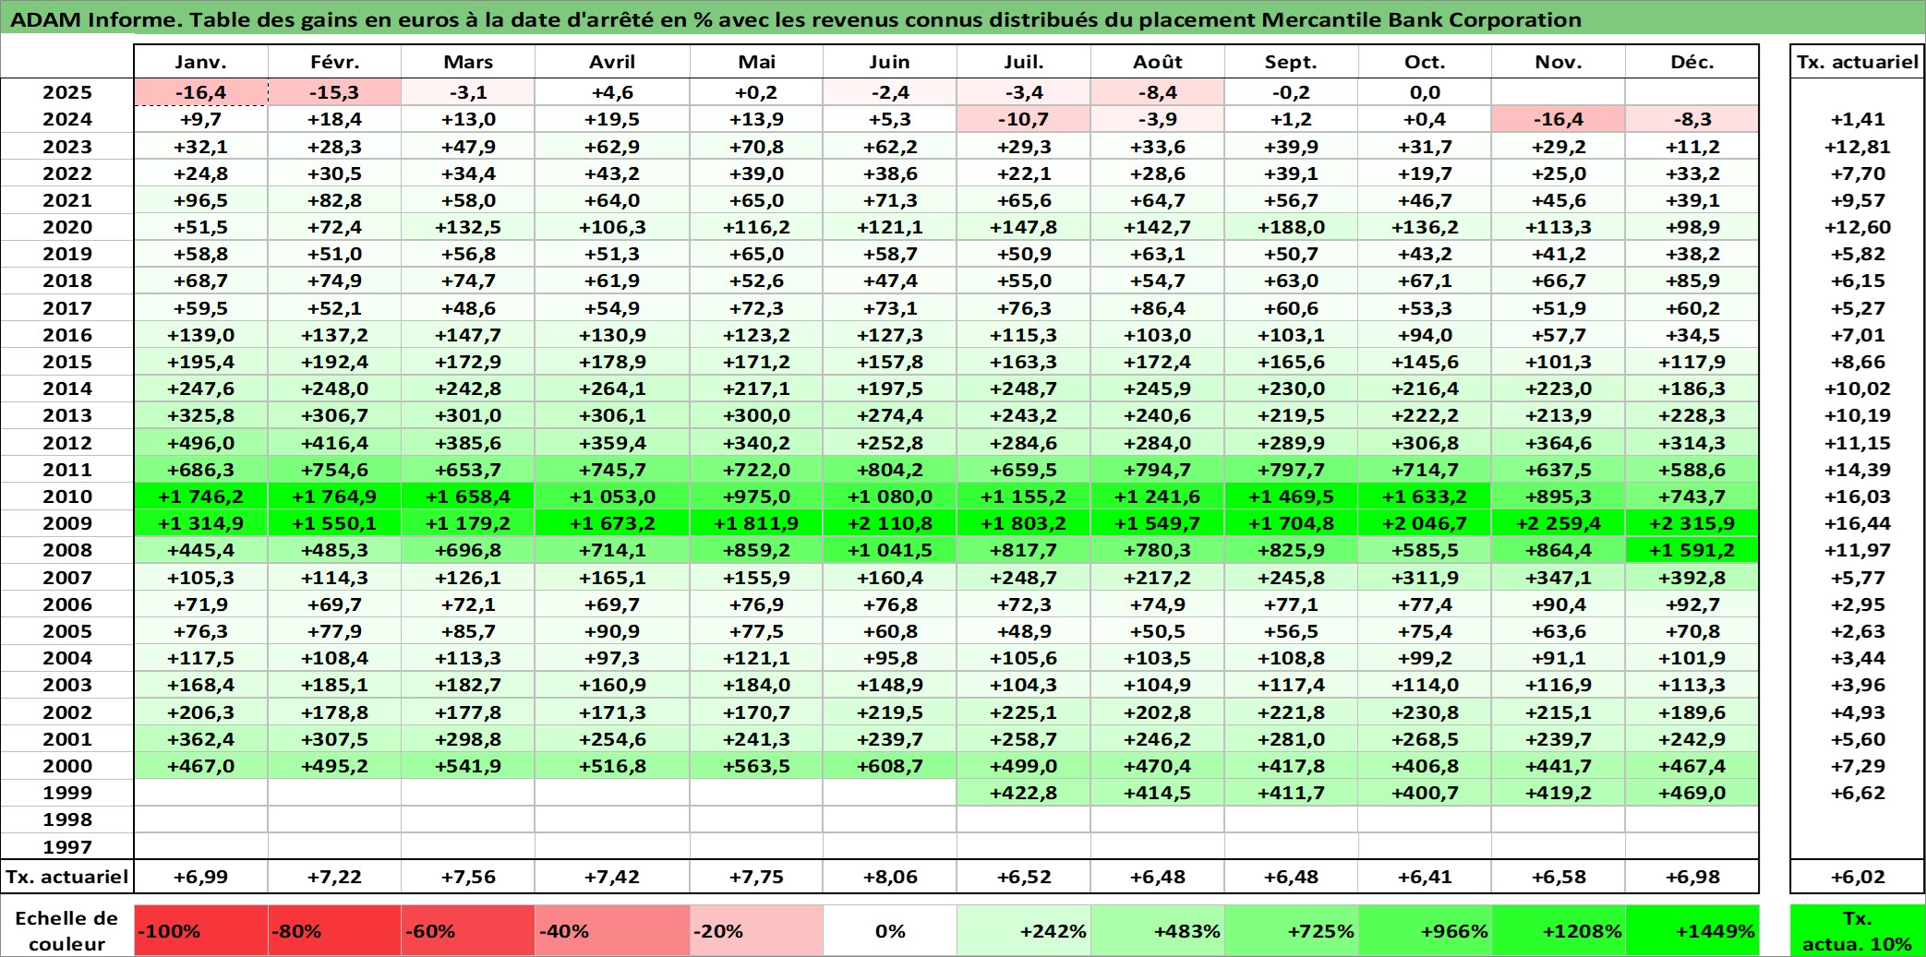Click the +6,99 bottom rate for Janv.
The height and width of the screenshot is (957, 1926).
coord(201,877)
